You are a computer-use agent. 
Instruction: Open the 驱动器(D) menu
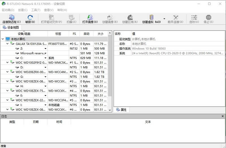tap(8, 10)
